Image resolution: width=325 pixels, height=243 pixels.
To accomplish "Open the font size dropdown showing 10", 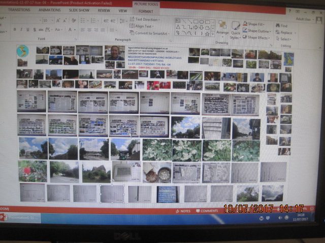I will (x=48, y=20).
